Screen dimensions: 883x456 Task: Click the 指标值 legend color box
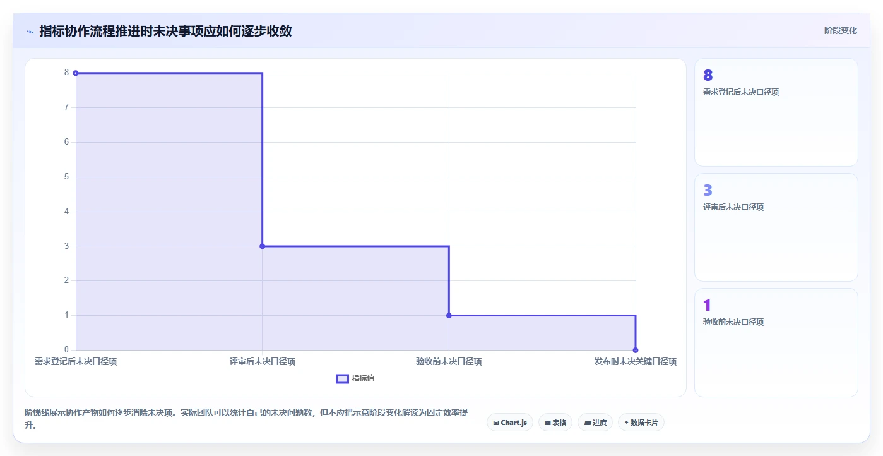(342, 379)
